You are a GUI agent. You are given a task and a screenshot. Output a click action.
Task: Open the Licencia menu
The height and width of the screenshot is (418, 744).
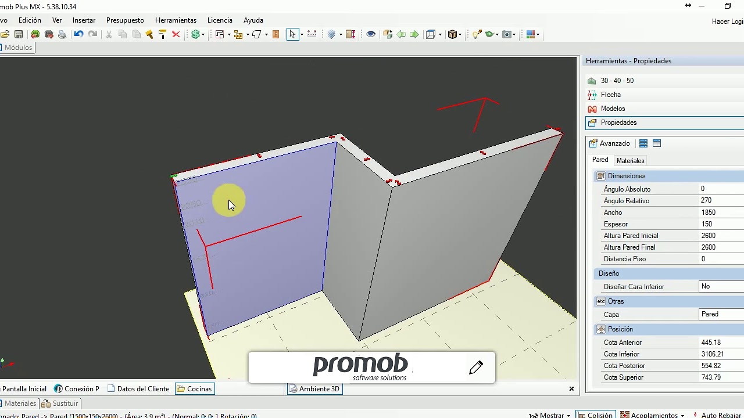tap(220, 20)
